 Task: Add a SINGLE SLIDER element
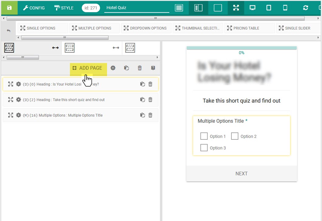(298, 28)
